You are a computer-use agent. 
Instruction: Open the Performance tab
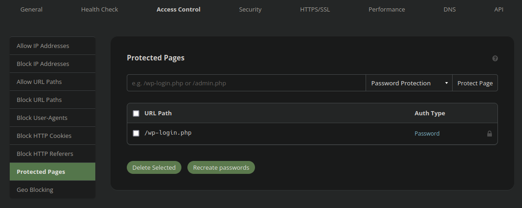(x=386, y=9)
